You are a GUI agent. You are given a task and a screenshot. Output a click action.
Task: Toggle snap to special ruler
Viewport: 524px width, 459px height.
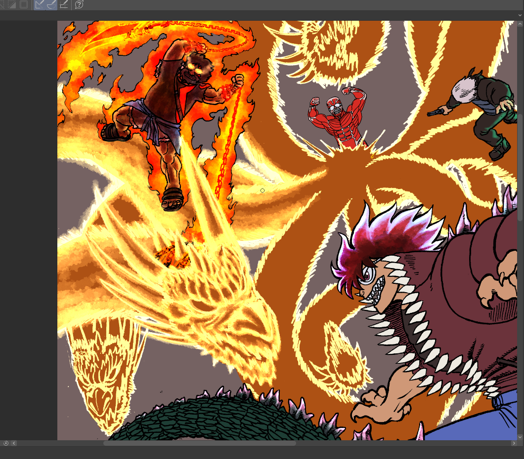click(x=51, y=4)
